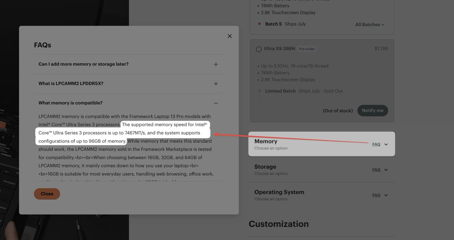Expand the Storage section chevron
Viewport: 454px width, 240px height.
click(x=386, y=170)
